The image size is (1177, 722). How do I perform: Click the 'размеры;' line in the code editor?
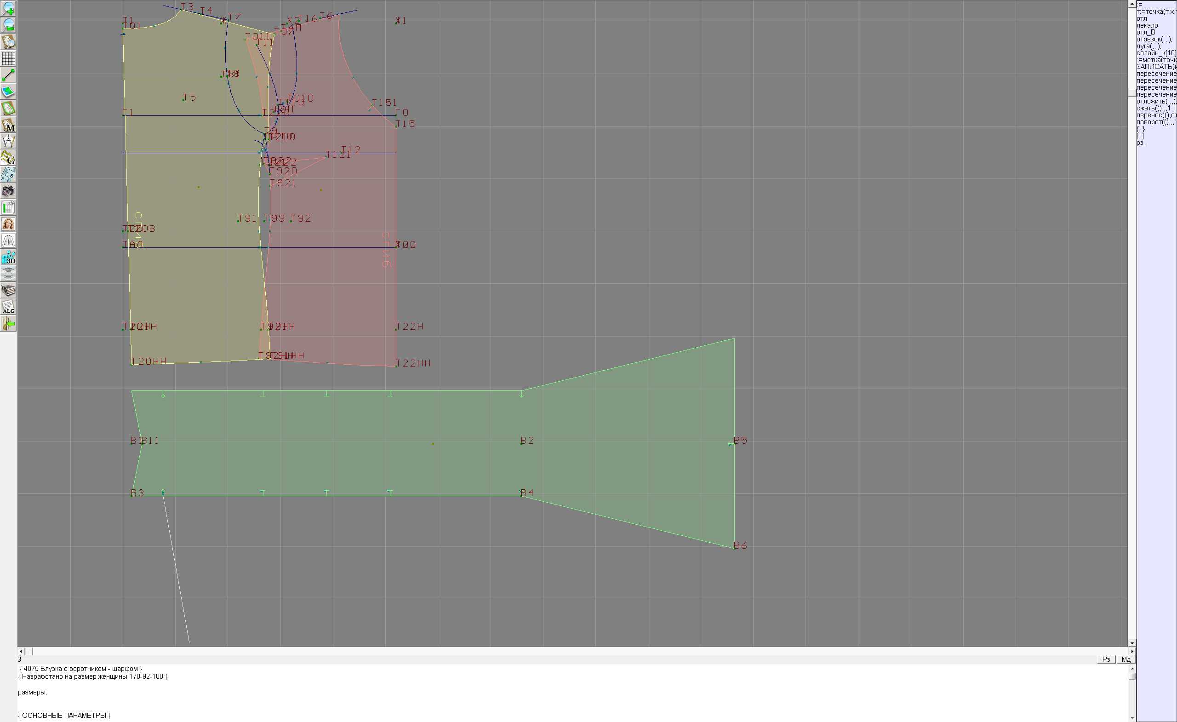click(33, 692)
